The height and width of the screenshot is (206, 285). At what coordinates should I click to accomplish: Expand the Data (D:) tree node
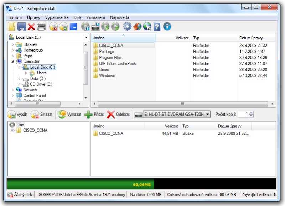(20, 79)
